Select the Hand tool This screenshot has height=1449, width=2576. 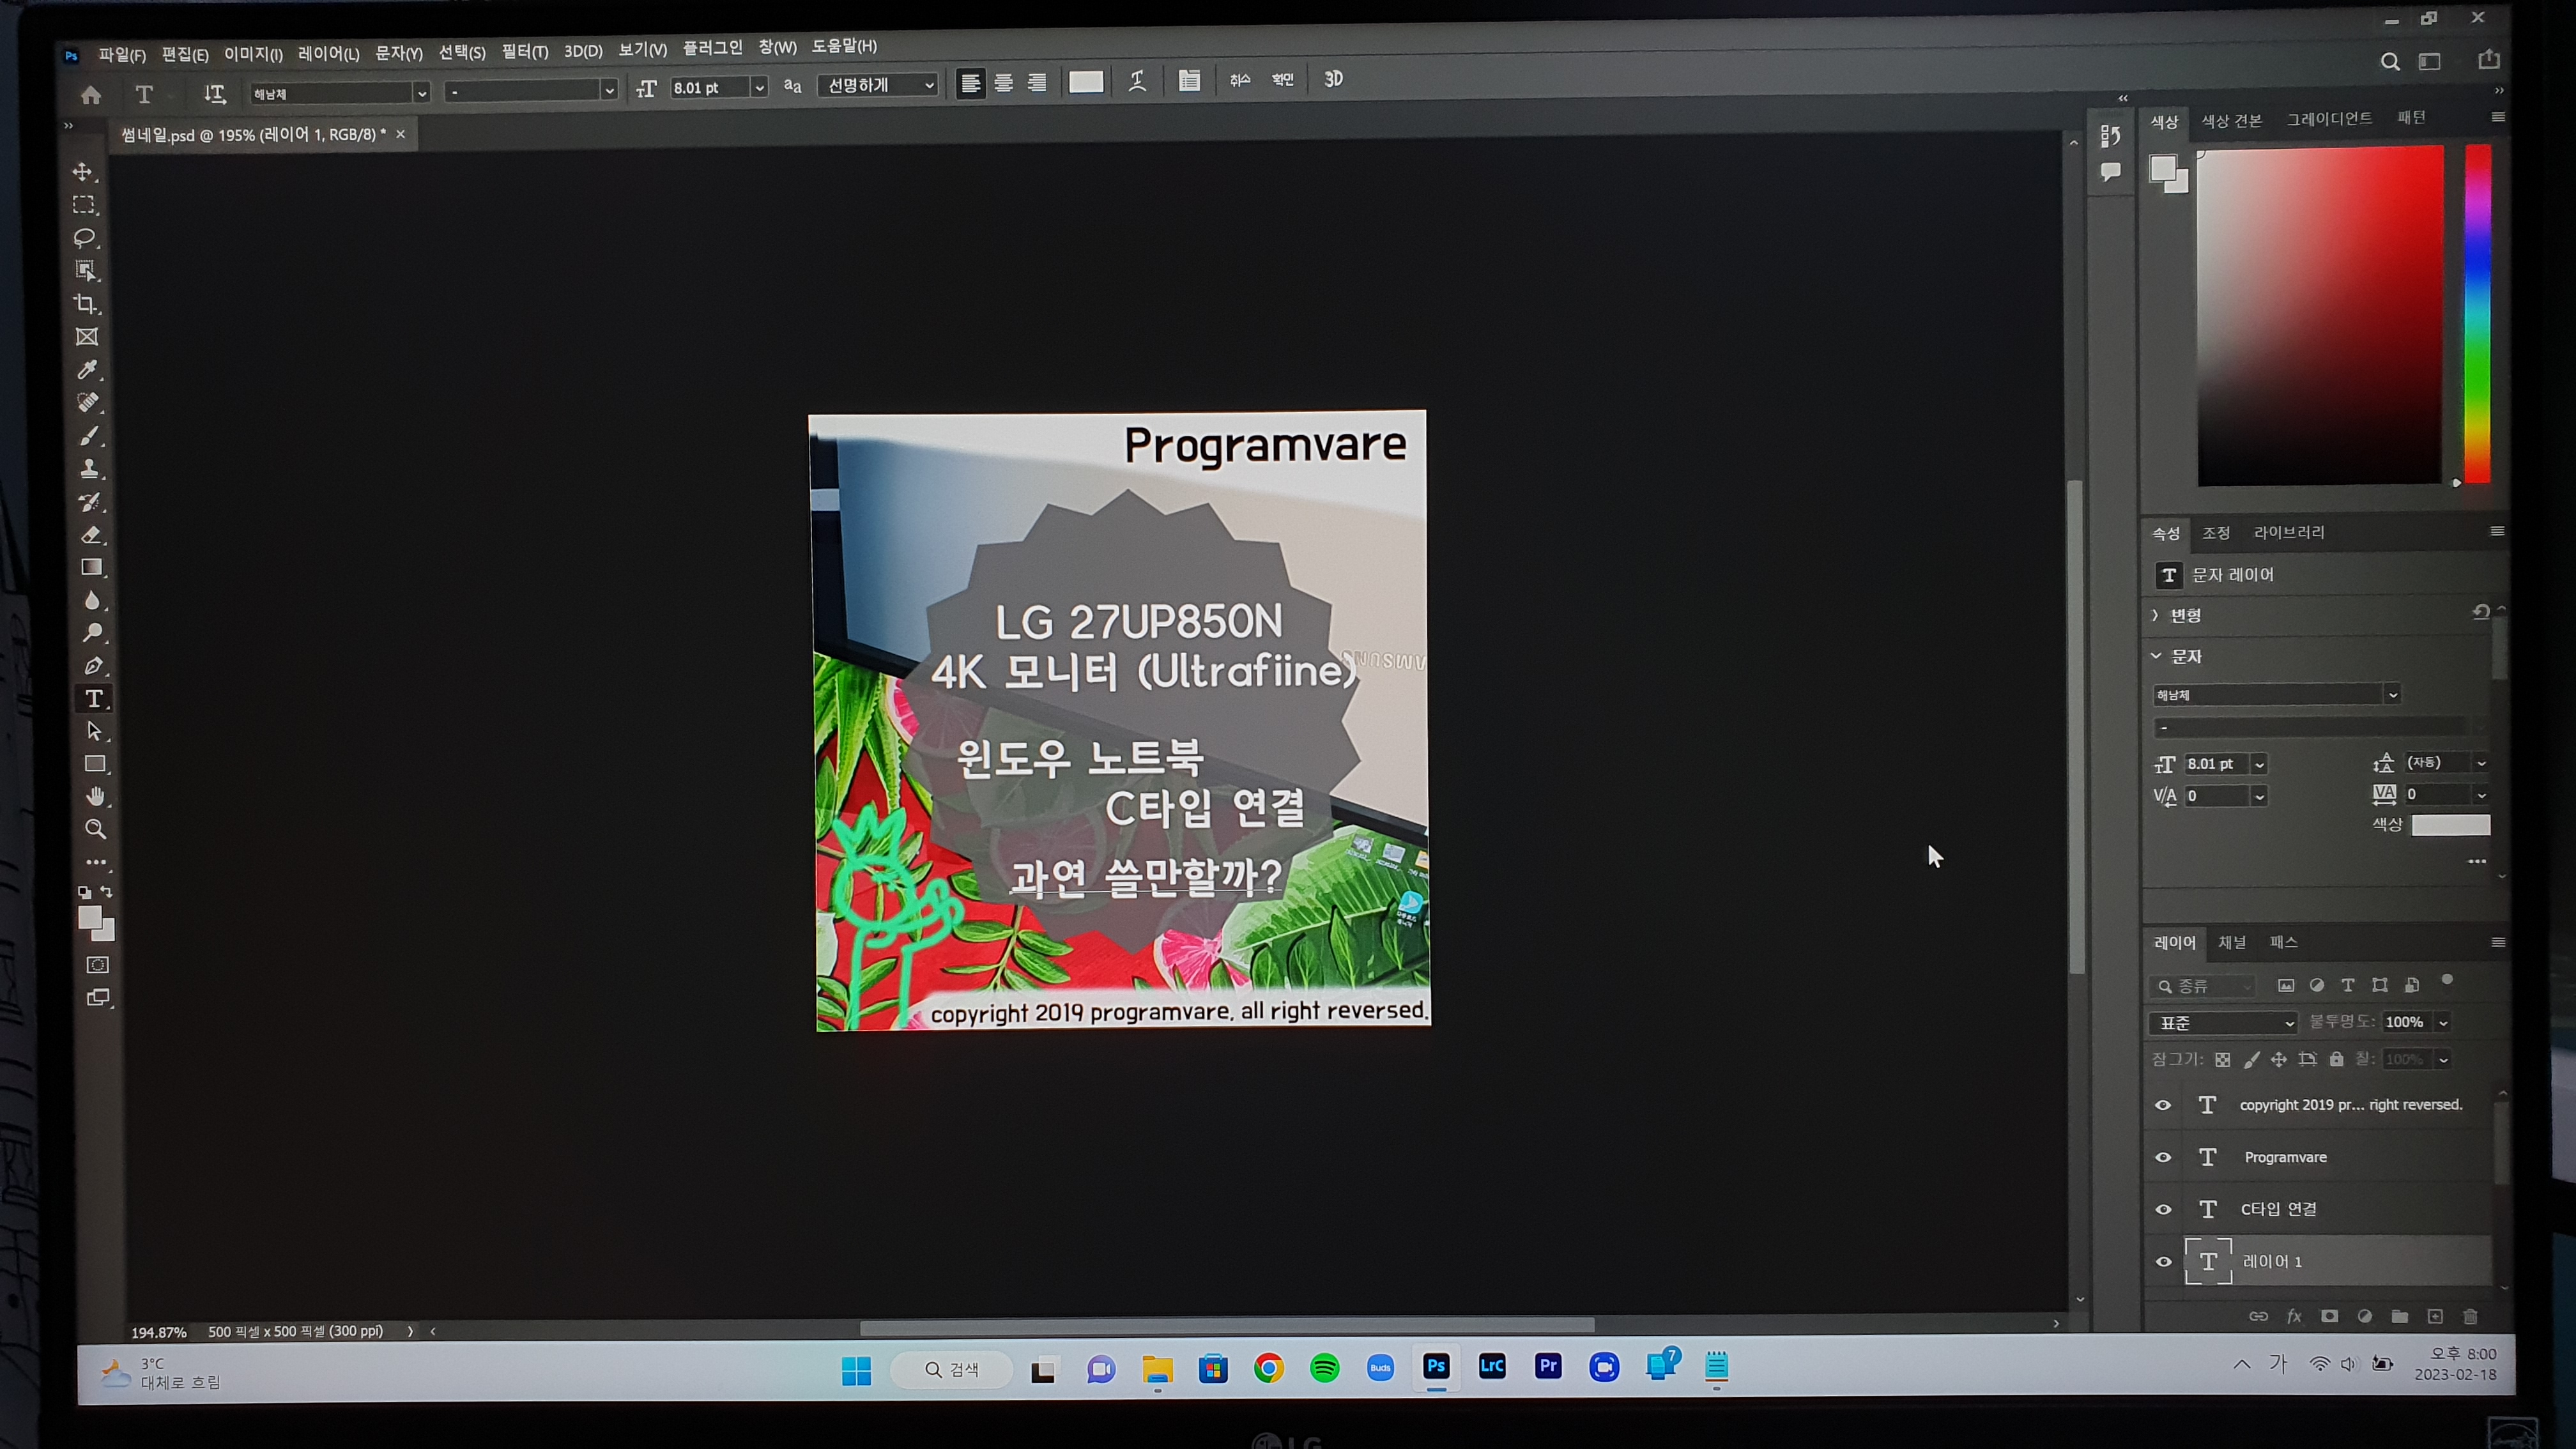[95, 796]
